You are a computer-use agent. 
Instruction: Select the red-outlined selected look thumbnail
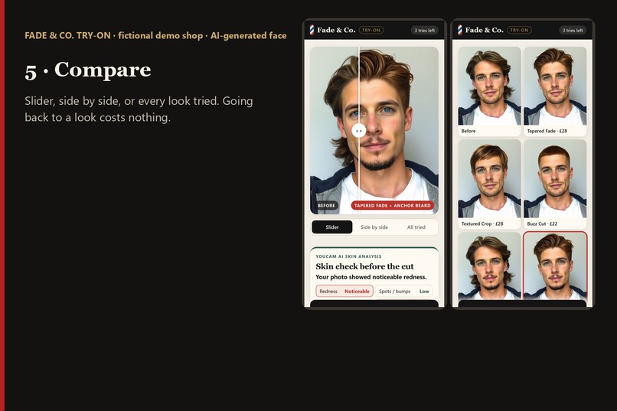coord(555,266)
